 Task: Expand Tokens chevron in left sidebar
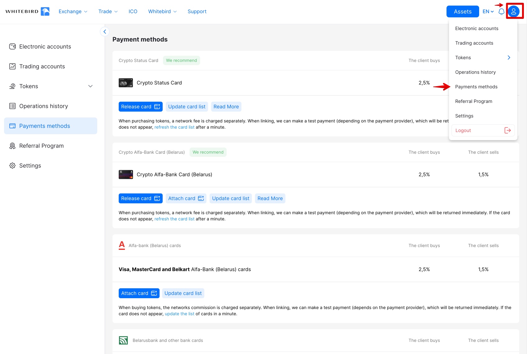pyautogui.click(x=90, y=86)
